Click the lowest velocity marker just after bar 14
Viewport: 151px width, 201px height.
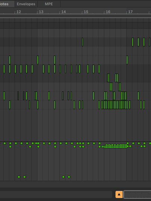pos(63,177)
